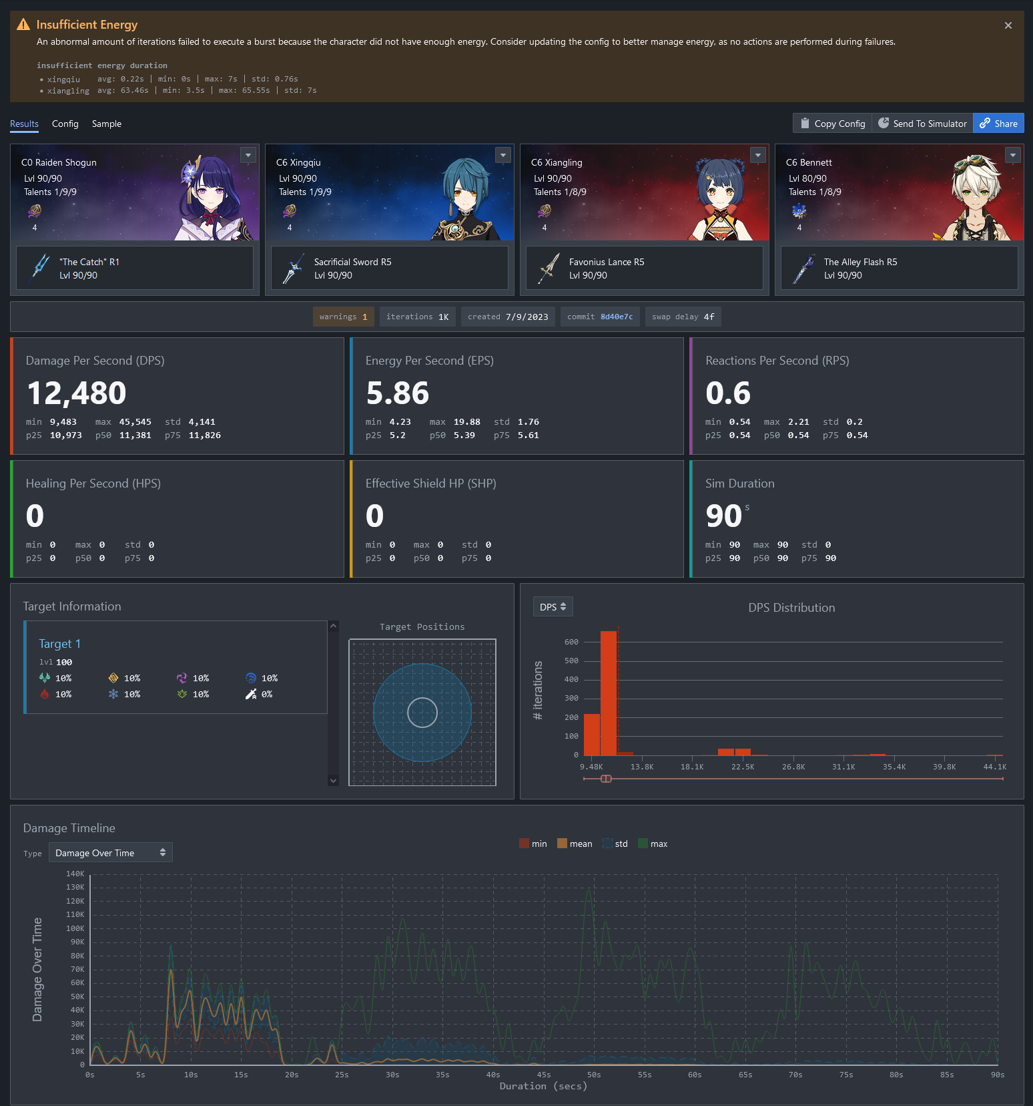This screenshot has width=1033, height=1106.
Task: Click the Copy Config button
Action: pyautogui.click(x=832, y=124)
